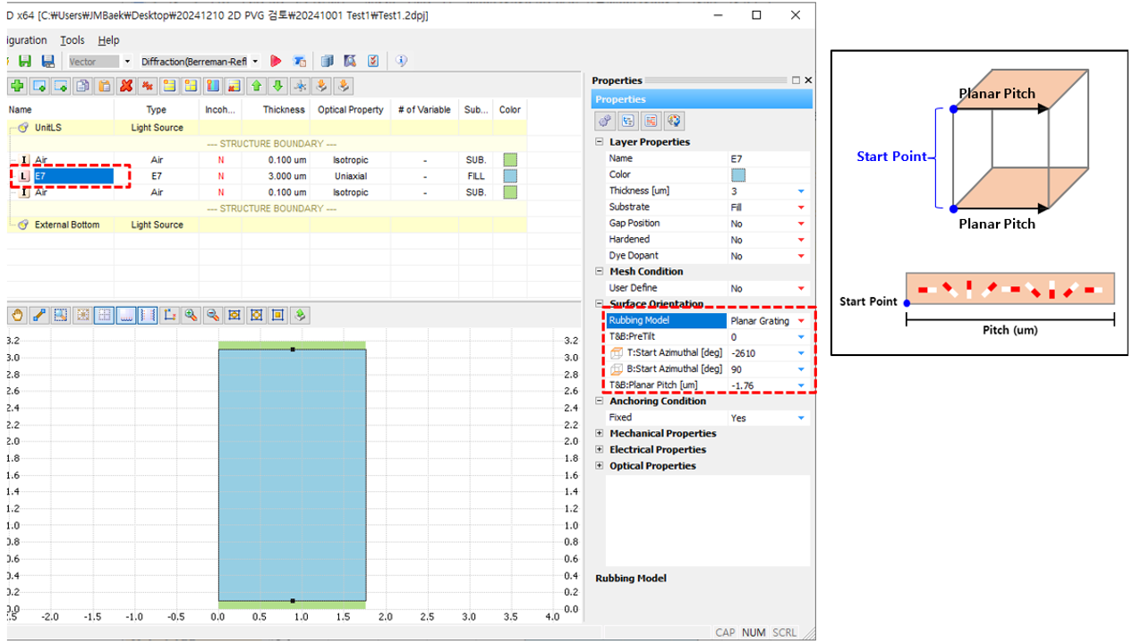This screenshot has width=1133, height=644.
Task: Open the Diffraction(Berreman-Refl) dropdown
Action: pos(255,62)
